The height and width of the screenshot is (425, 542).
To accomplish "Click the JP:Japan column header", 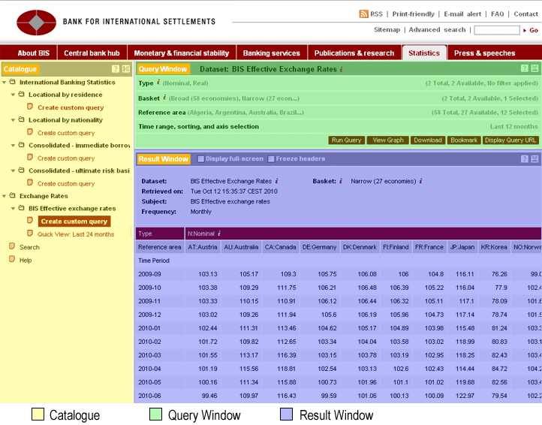I will pos(462,247).
